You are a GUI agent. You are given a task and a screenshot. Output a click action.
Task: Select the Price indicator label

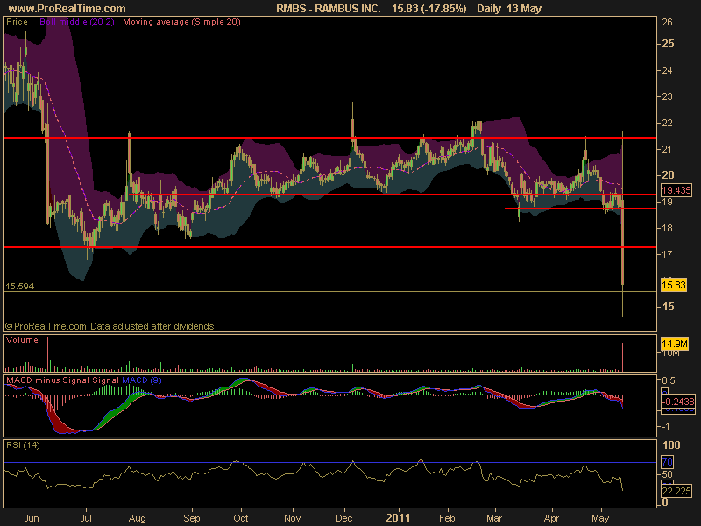[x=17, y=21]
